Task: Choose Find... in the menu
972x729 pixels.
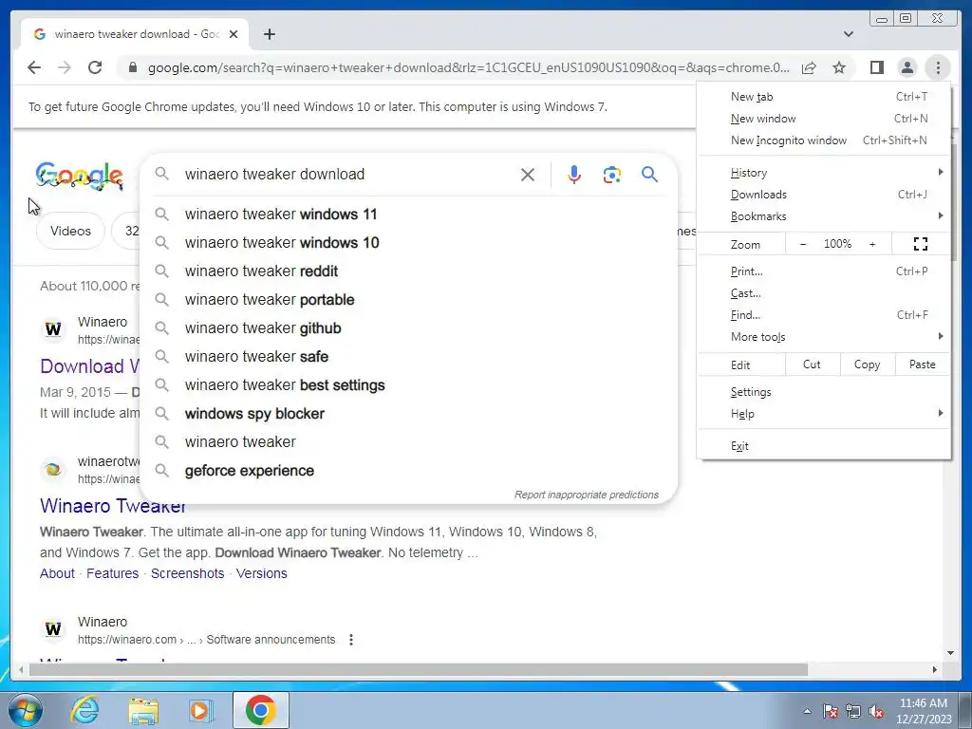Action: pyautogui.click(x=824, y=315)
